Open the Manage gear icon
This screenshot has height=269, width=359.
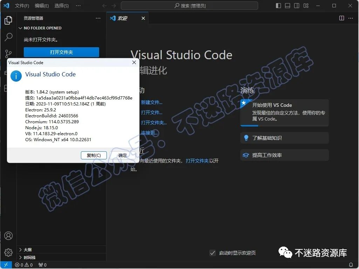8,252
